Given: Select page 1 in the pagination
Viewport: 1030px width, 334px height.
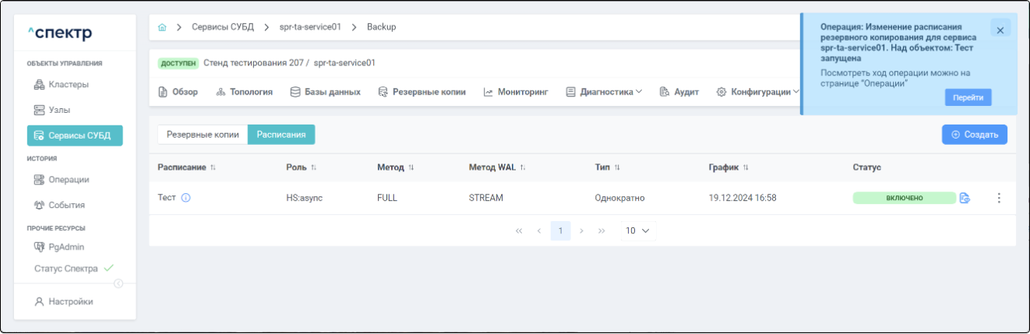Looking at the screenshot, I should 560,231.
